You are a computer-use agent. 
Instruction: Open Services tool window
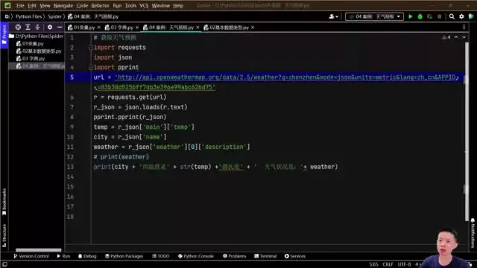point(295,256)
